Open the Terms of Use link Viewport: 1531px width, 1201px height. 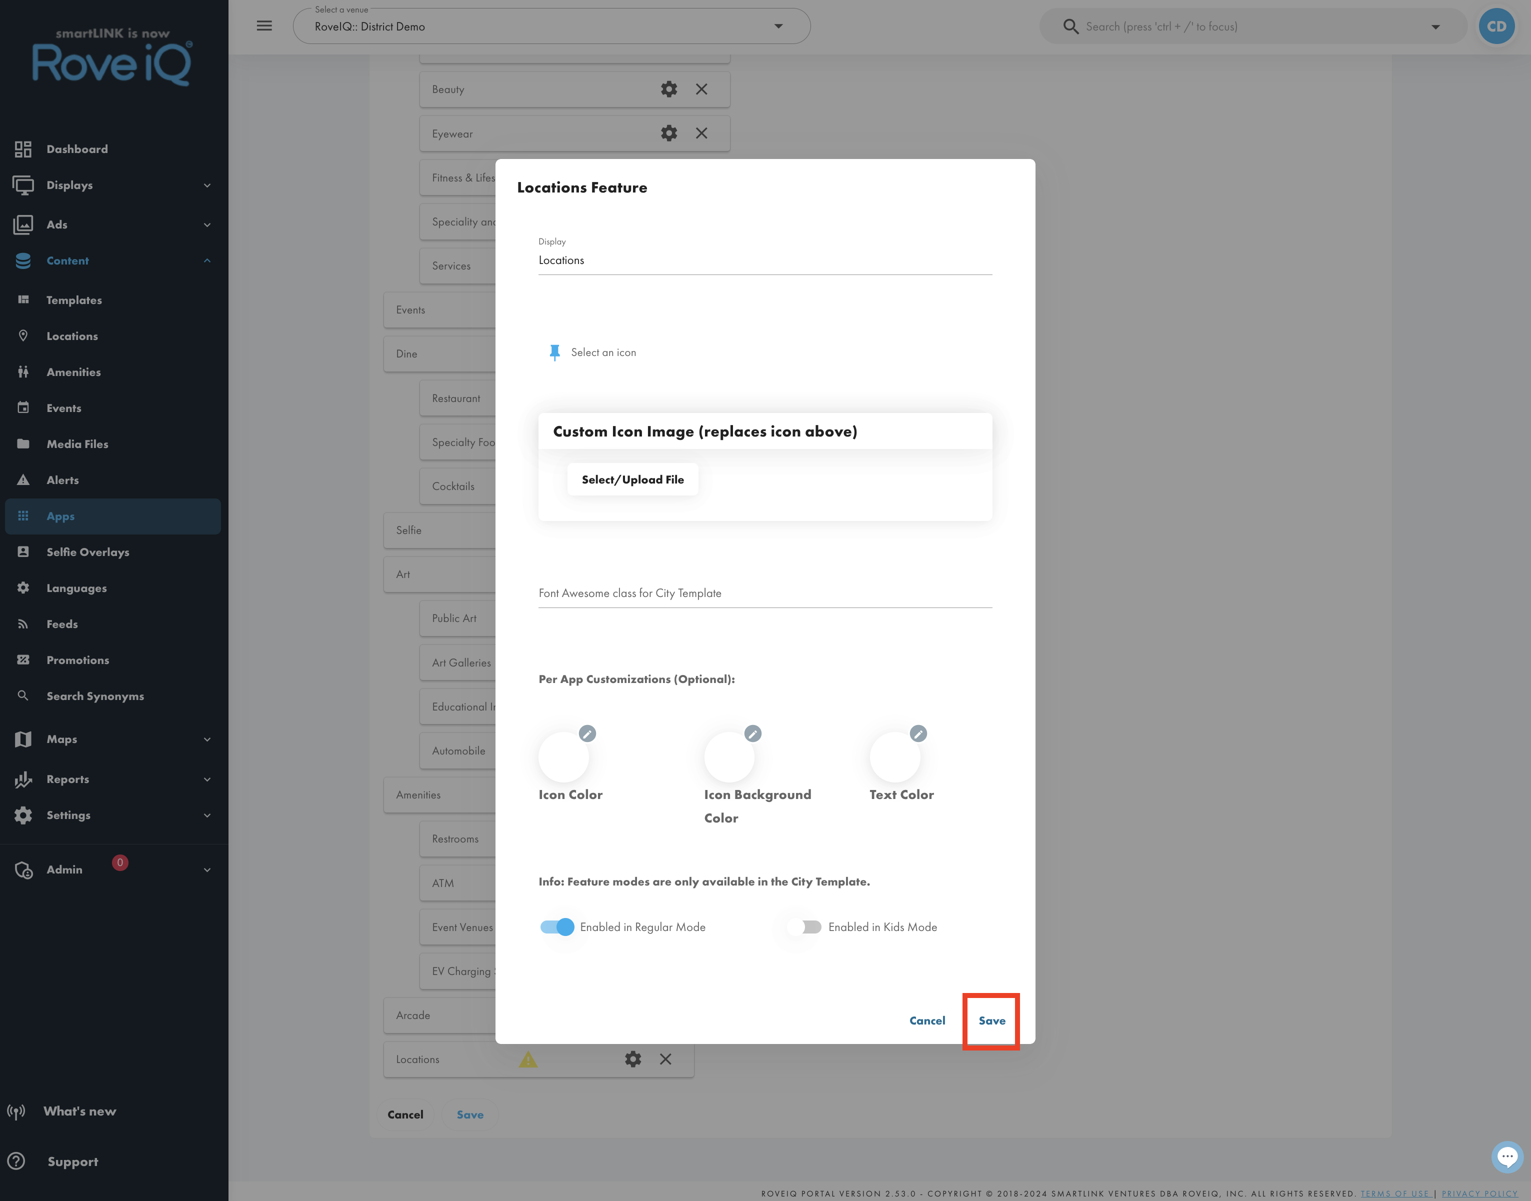click(1395, 1193)
